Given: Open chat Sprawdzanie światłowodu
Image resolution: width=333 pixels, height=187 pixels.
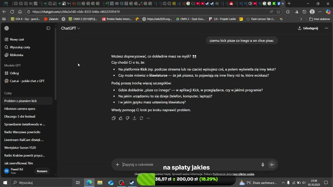Looking at the screenshot, I should pos(27,124).
